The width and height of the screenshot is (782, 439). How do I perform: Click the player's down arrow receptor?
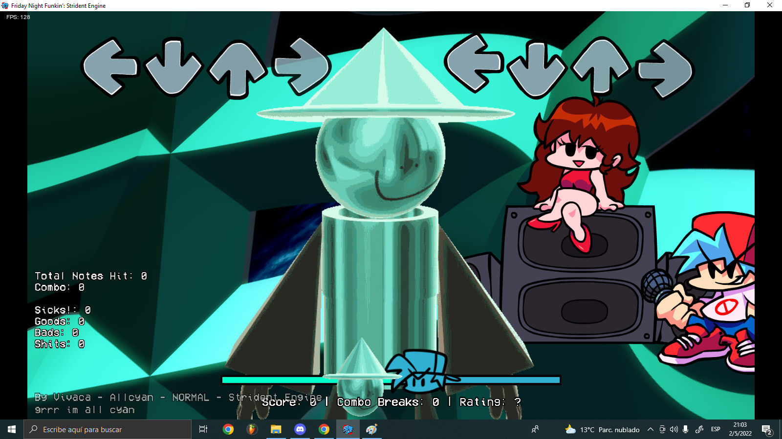537,68
